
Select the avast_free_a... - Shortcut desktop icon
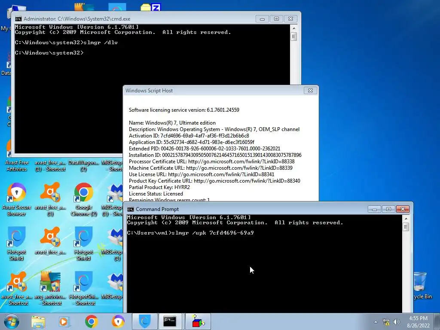point(16,288)
